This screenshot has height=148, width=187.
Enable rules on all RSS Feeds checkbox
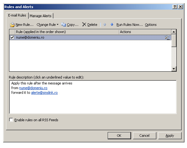(x=11, y=120)
